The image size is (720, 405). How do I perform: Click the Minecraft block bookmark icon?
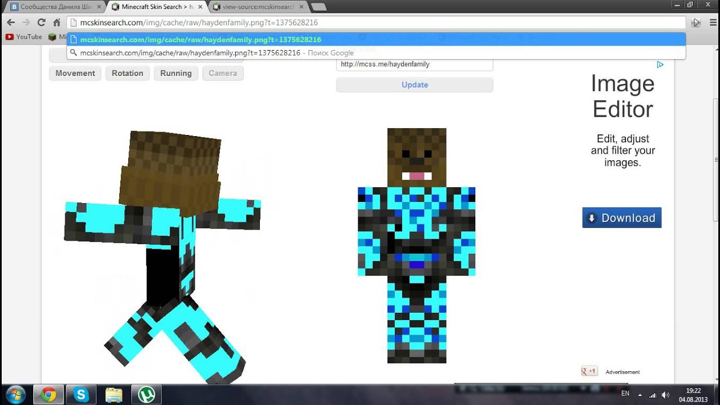(x=52, y=37)
